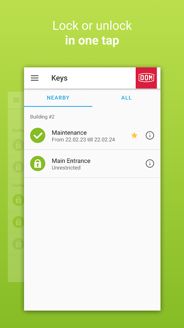Select the Main Entrance key name
This screenshot has height=328, width=184.
coord(71,161)
